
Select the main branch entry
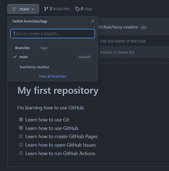(x=53, y=57)
